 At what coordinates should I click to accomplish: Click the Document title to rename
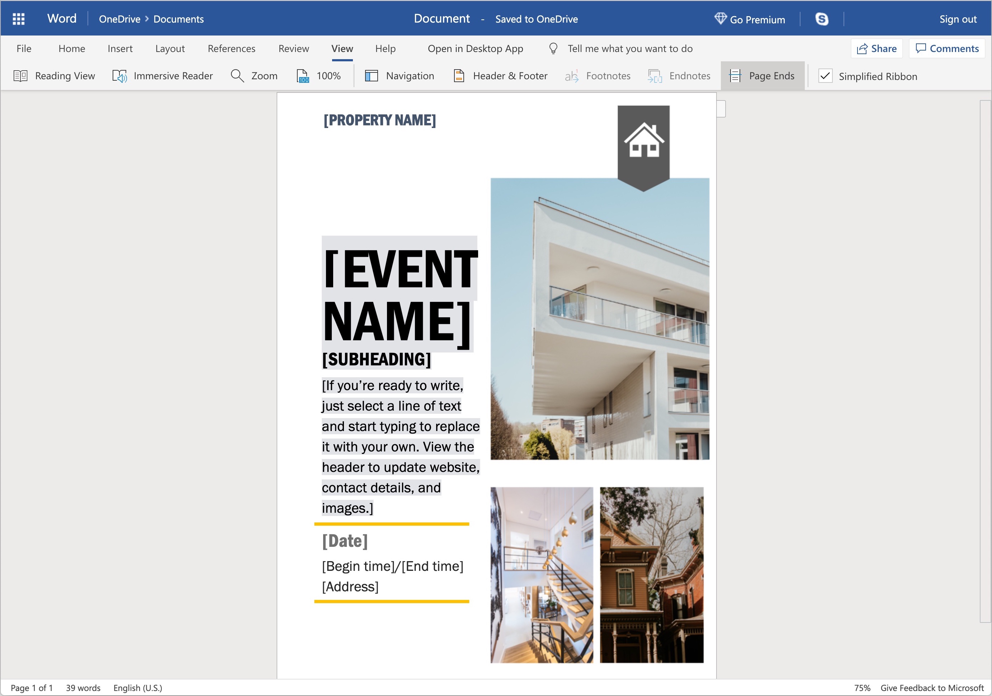point(441,19)
